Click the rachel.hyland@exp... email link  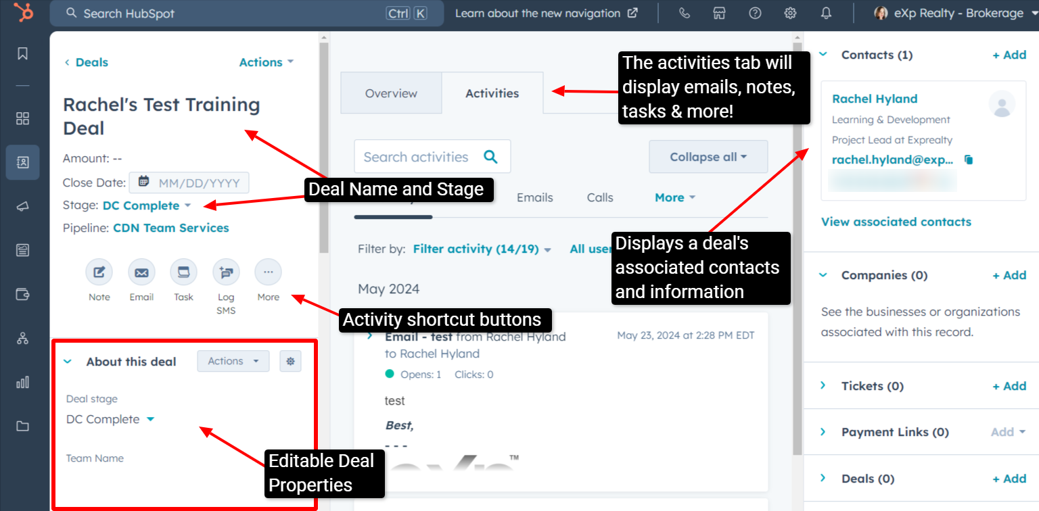click(x=892, y=160)
